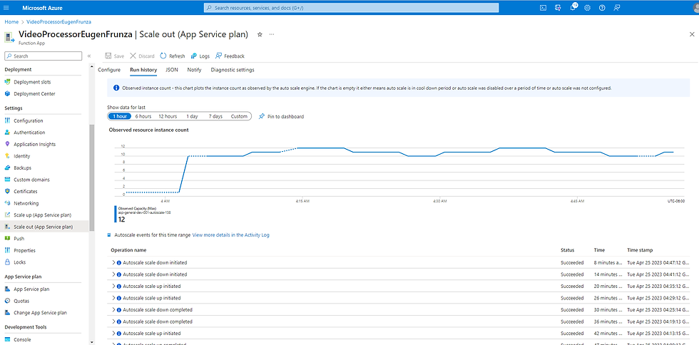Image resolution: width=699 pixels, height=345 pixels.
Task: Sort by Time stamp column header
Action: point(640,250)
